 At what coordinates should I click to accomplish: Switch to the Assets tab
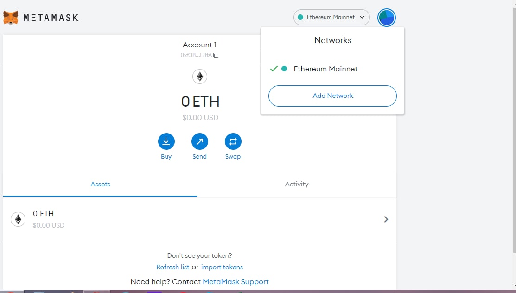click(x=100, y=185)
